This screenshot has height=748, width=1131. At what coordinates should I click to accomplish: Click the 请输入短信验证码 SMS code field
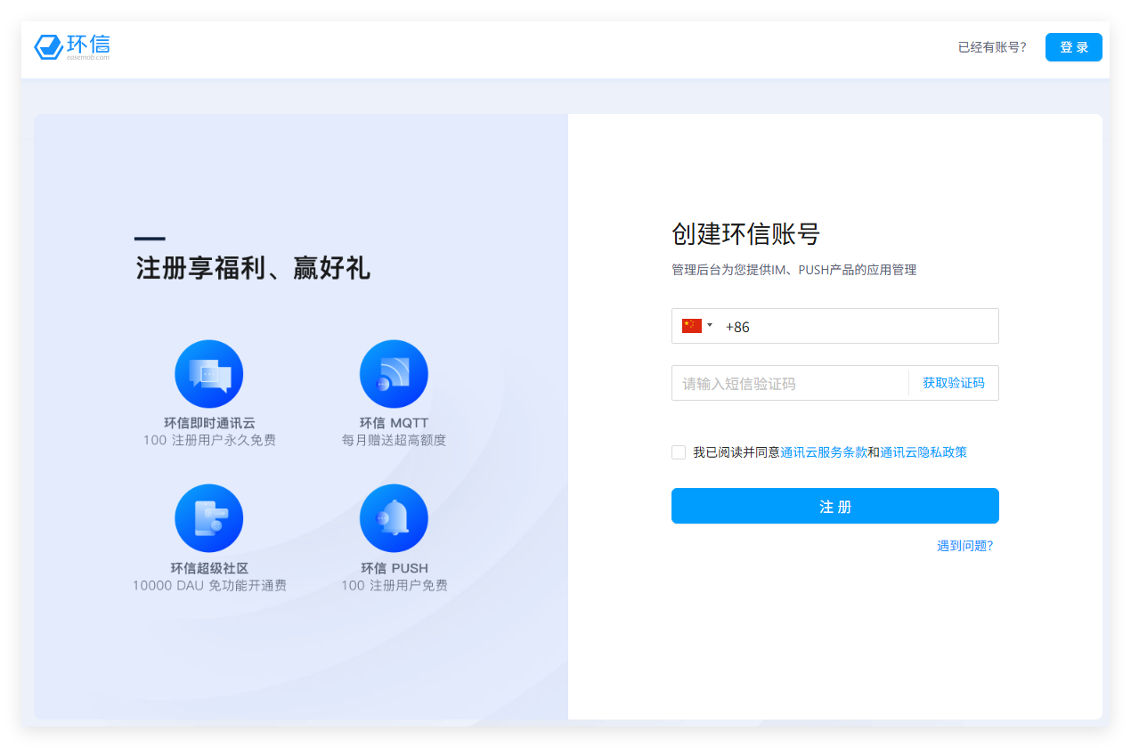click(x=788, y=384)
